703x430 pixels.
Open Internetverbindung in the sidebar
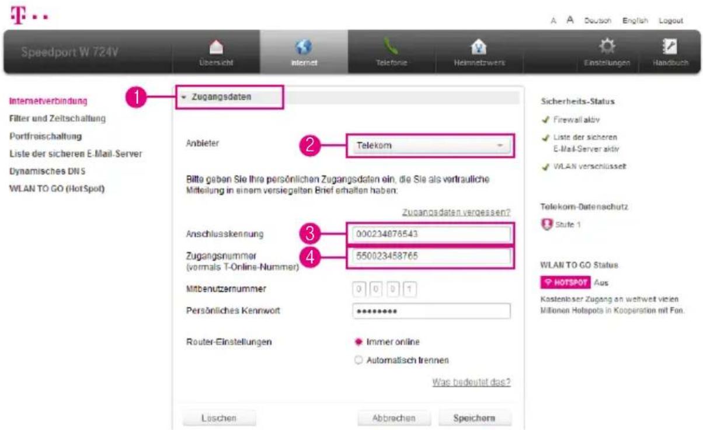click(x=48, y=101)
